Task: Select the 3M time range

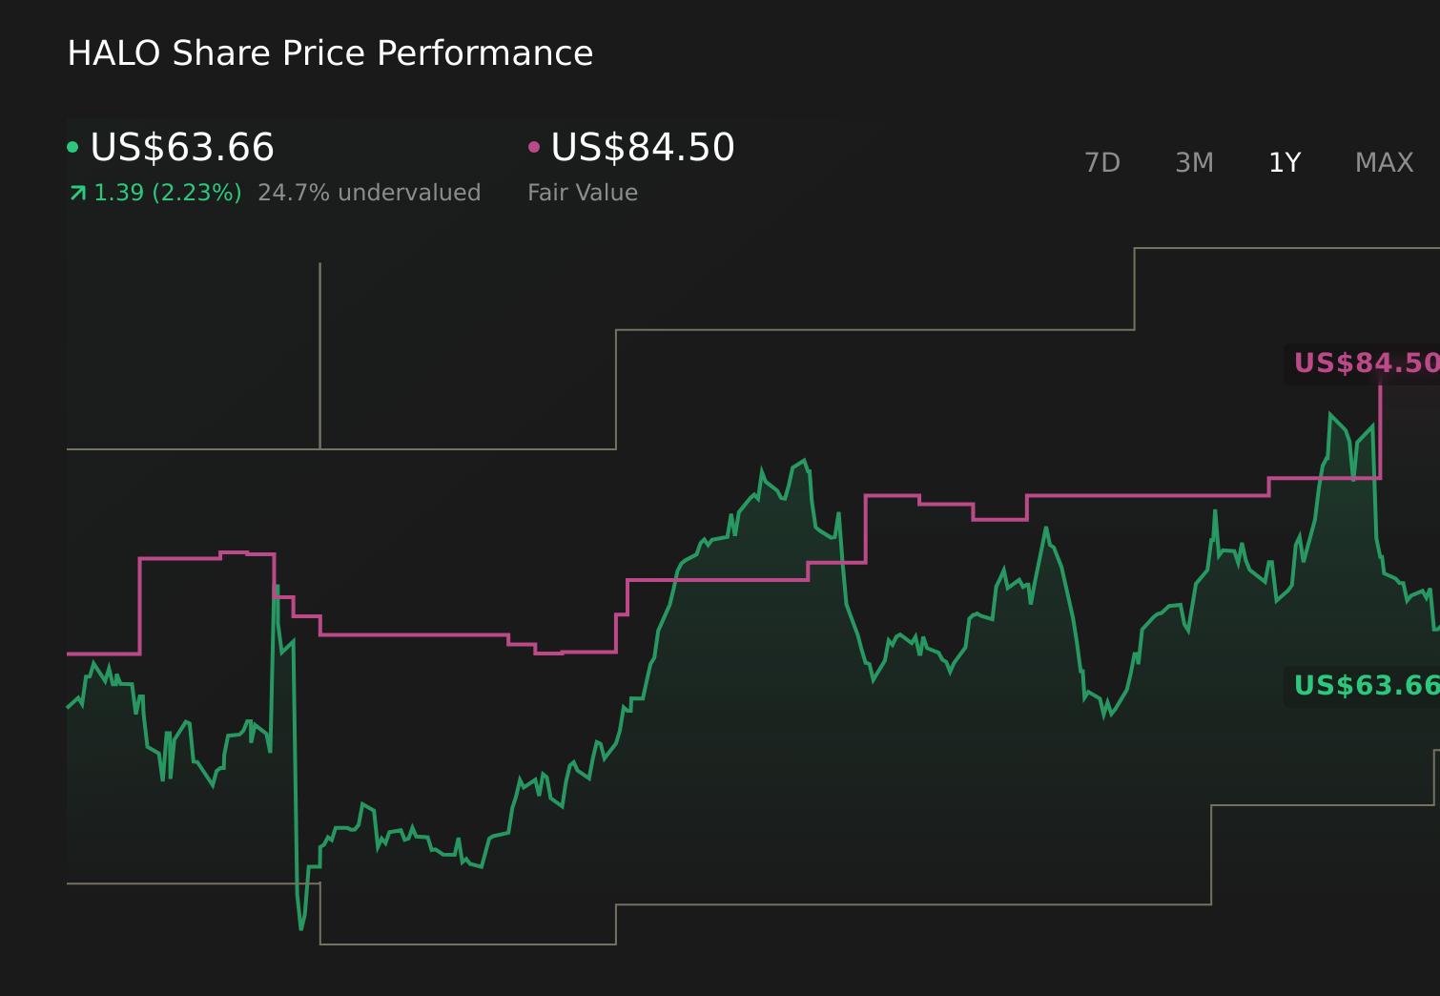Action: click(x=1194, y=163)
